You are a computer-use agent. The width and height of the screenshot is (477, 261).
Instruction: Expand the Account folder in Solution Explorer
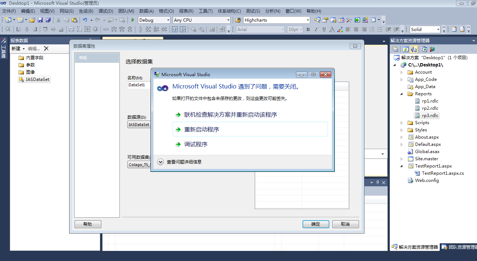tap(401, 72)
